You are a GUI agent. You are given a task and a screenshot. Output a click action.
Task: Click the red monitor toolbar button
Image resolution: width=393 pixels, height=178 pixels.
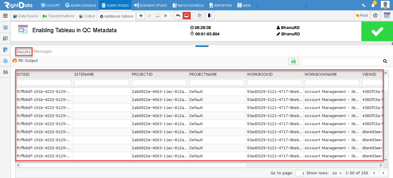pos(187,16)
